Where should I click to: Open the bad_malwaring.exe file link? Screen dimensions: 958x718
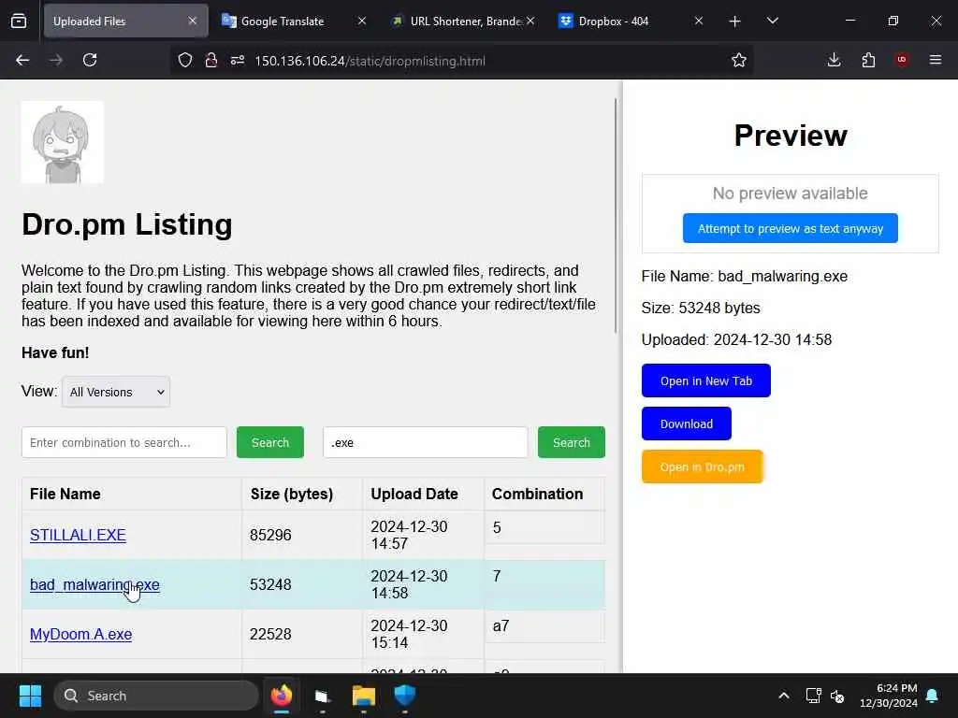click(x=94, y=584)
